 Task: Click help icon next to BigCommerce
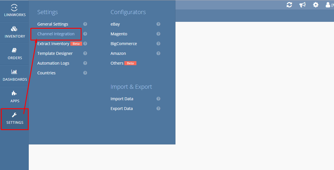pyautogui.click(x=158, y=44)
